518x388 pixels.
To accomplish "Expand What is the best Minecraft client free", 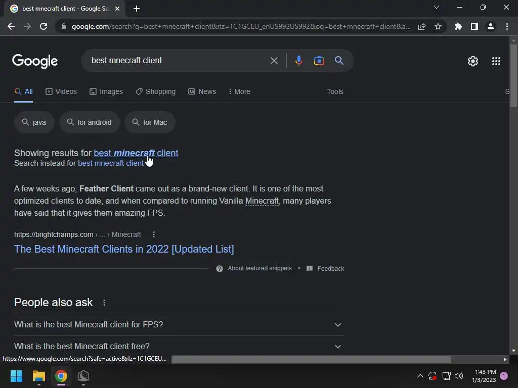I will pos(179,346).
